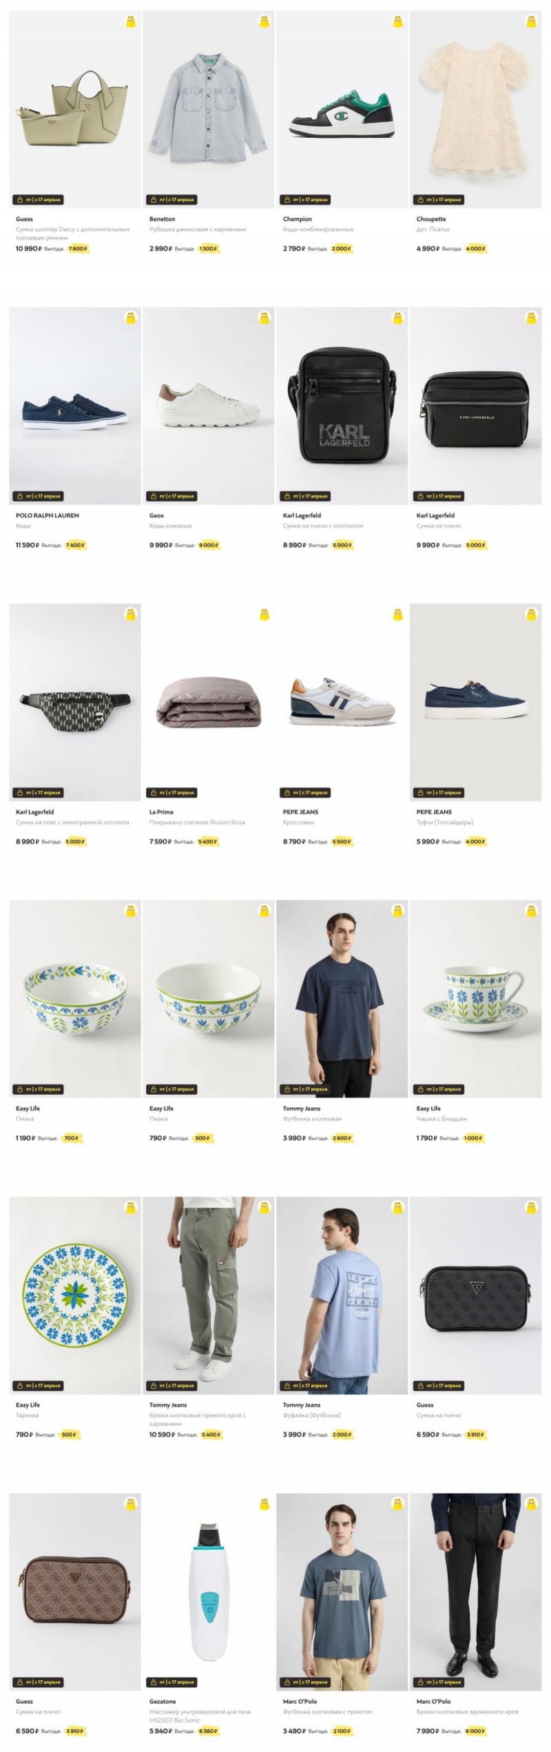This screenshot has height=1752, width=551.
Task: Click delivery date badge on Geox white sneakers
Action: coord(171,496)
